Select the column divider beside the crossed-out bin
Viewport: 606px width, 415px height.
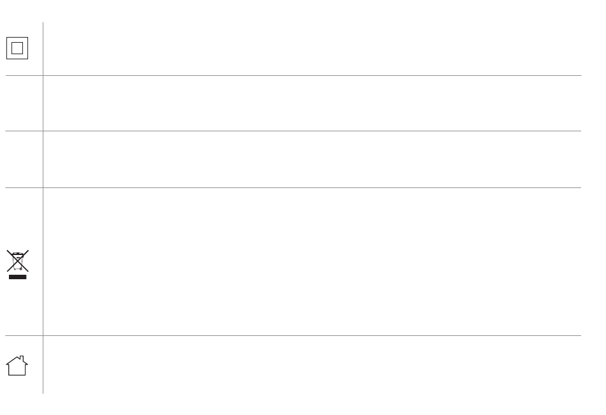[x=43, y=261]
